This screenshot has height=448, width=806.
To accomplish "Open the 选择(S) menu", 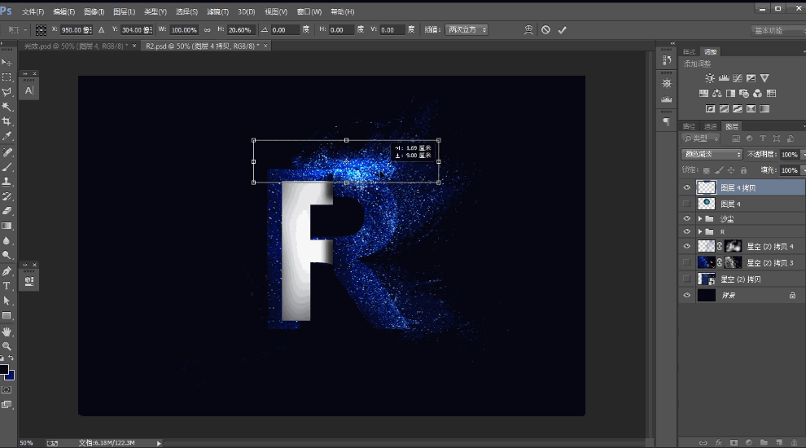I will click(x=186, y=11).
